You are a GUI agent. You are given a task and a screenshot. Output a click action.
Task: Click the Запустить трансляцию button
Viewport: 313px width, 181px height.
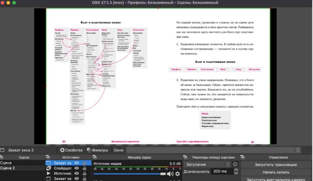[276, 165]
